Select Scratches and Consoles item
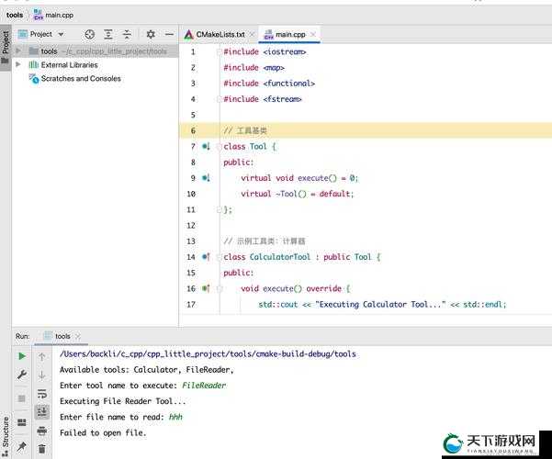552x459 pixels. point(81,79)
